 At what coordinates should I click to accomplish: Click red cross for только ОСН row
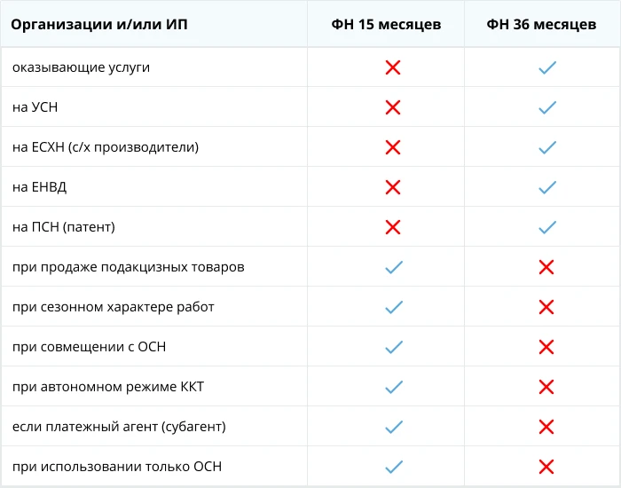pyautogui.click(x=546, y=467)
